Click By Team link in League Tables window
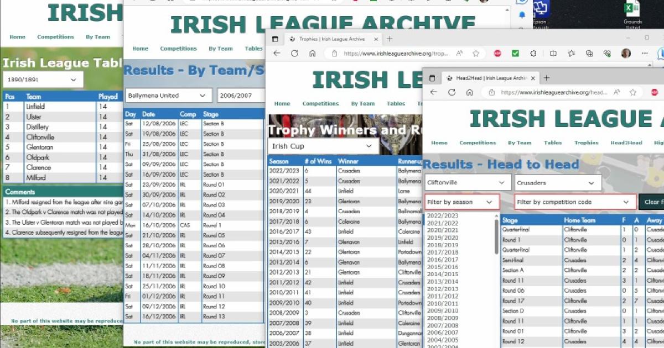Screen dimensions: 664x348 pos(97,37)
